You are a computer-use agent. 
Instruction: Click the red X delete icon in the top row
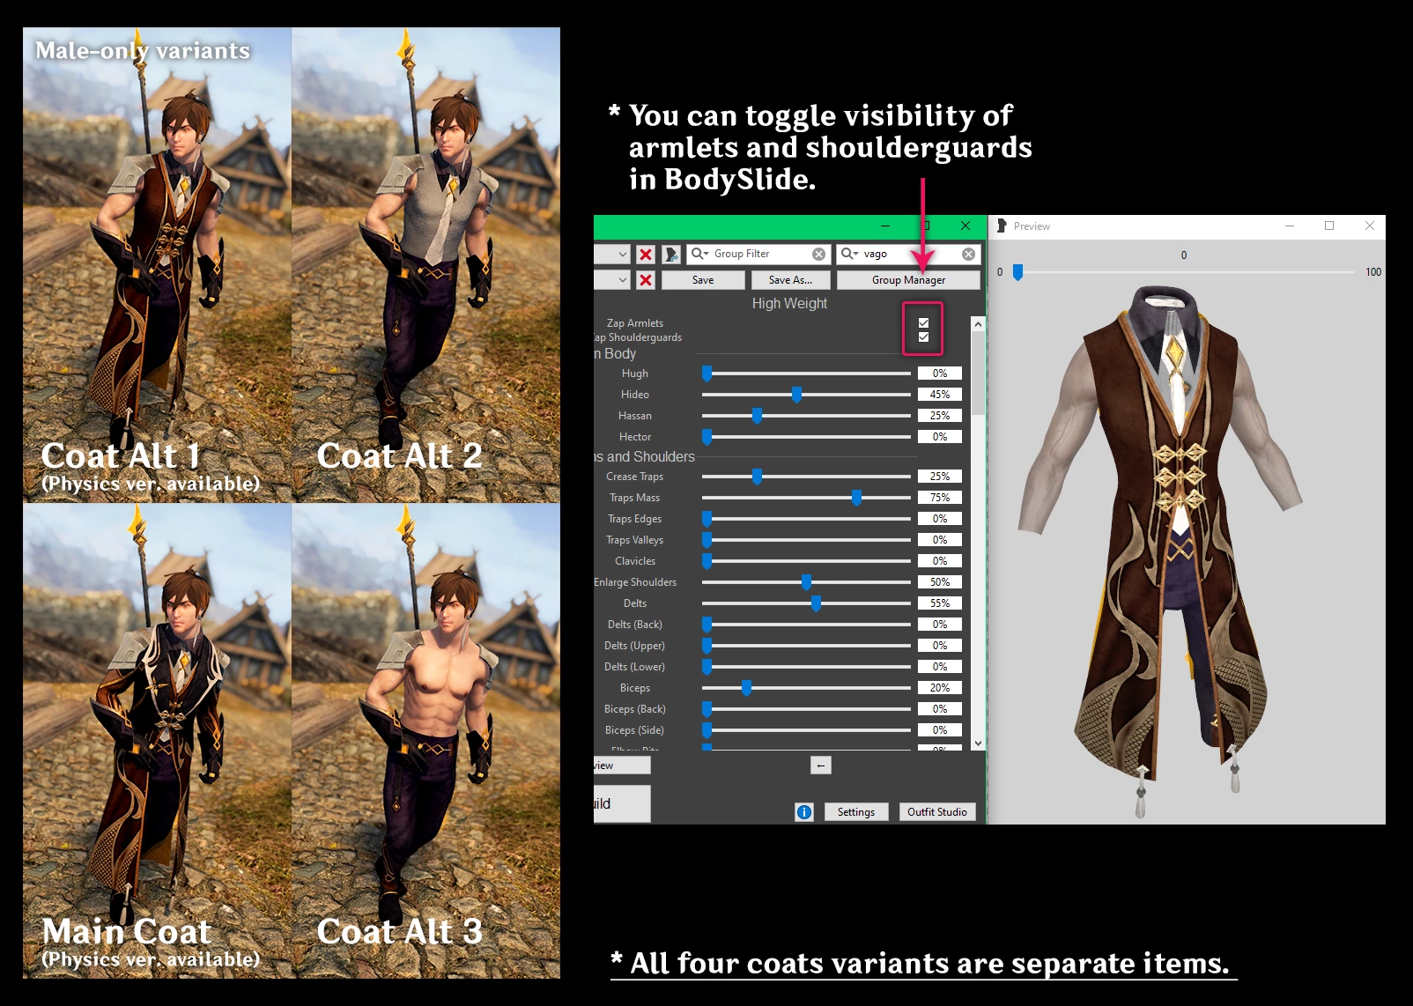click(646, 254)
